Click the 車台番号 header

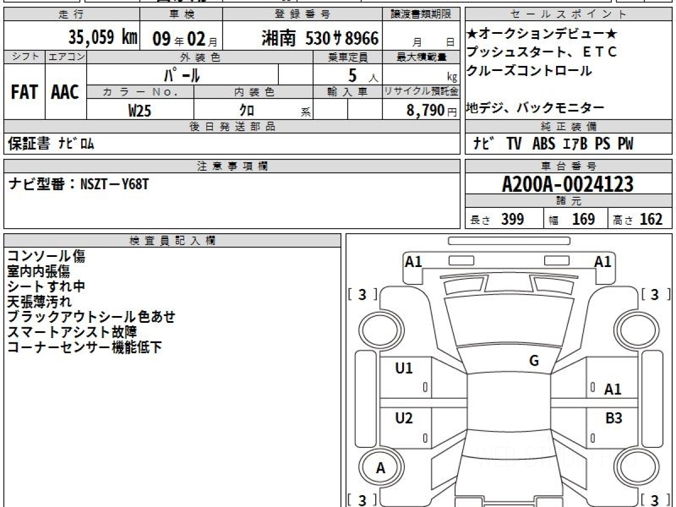[569, 166]
